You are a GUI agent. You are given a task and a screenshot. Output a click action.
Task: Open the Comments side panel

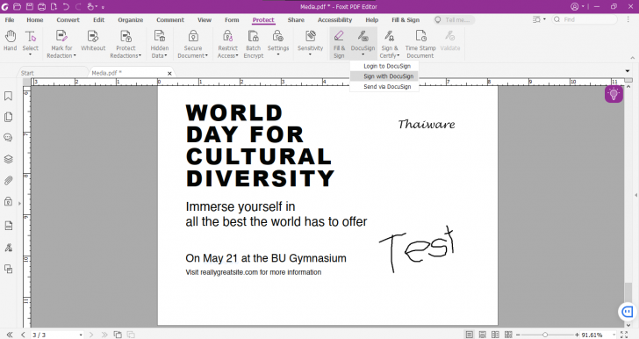(8, 138)
